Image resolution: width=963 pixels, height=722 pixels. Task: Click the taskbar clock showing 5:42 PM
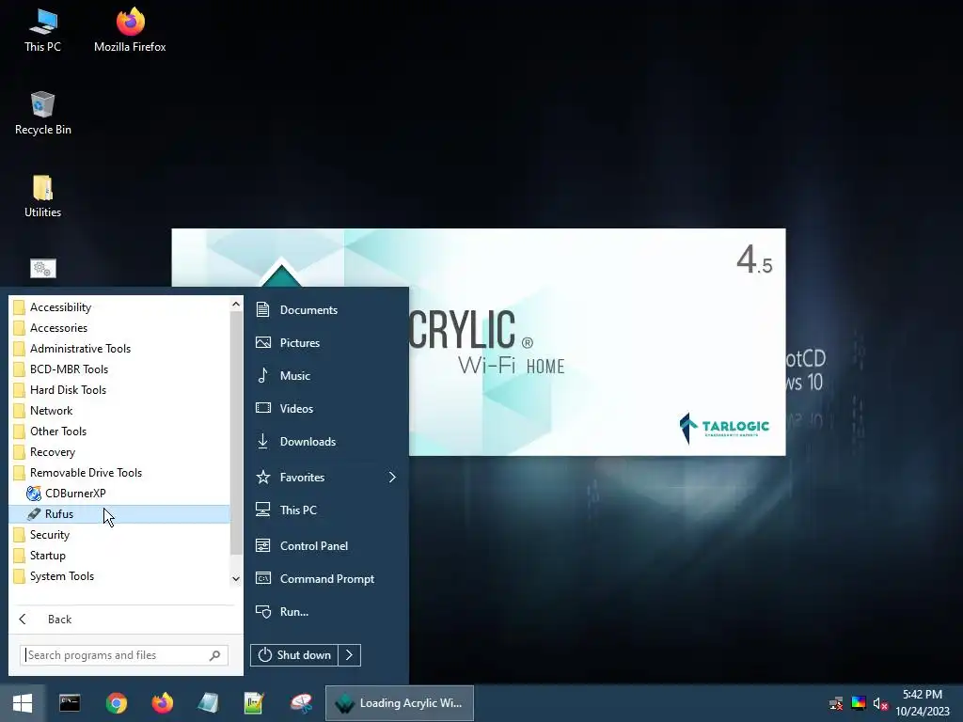click(x=923, y=703)
